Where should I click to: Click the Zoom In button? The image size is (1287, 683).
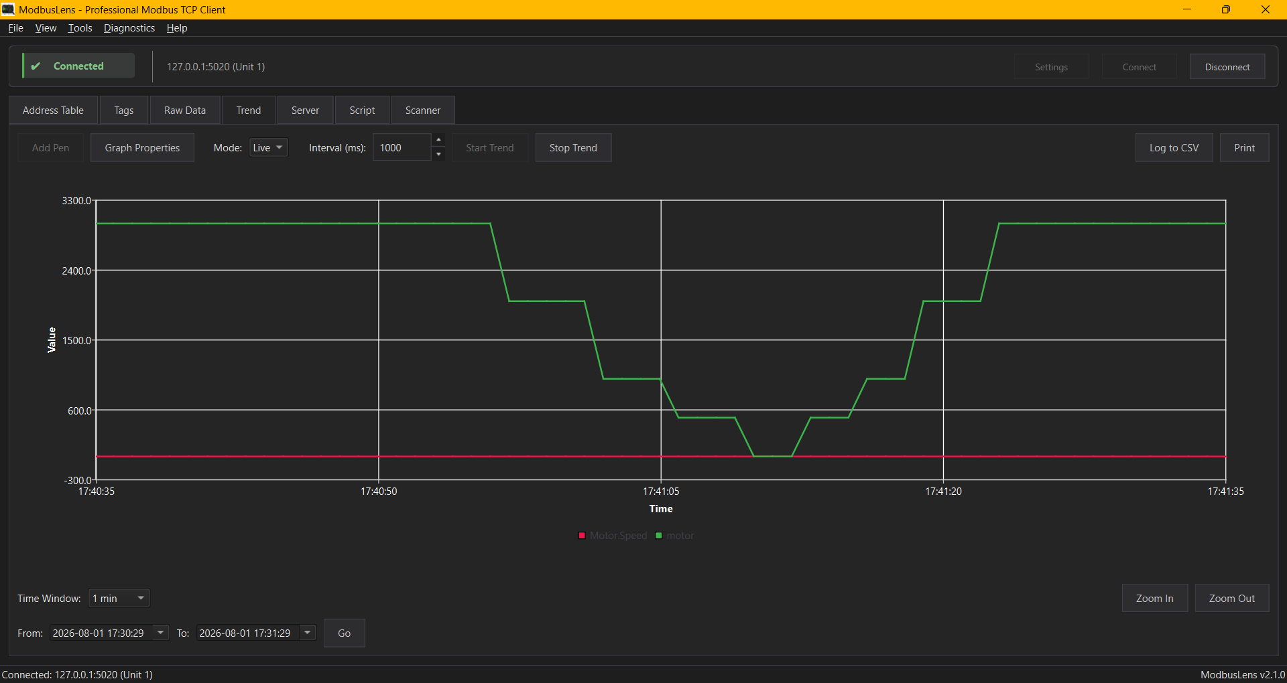1154,599
